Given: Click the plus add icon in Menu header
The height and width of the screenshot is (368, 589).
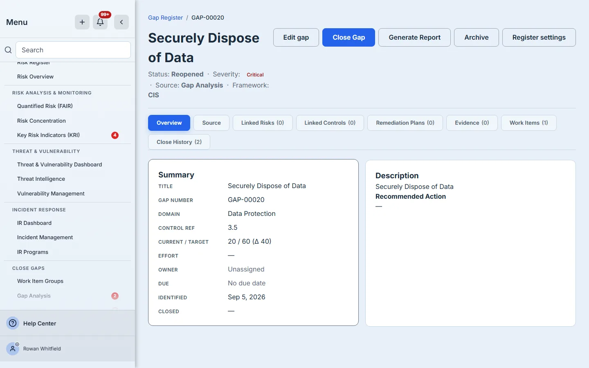Looking at the screenshot, I should 82,22.
